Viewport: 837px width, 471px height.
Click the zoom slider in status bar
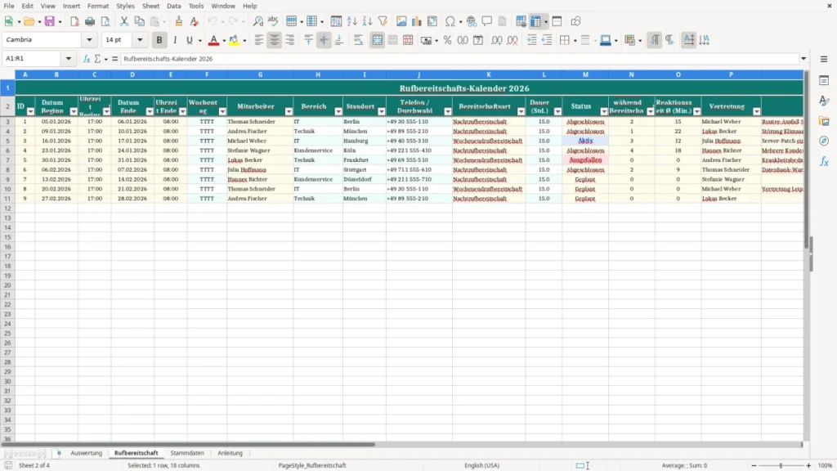pyautogui.click(x=781, y=465)
